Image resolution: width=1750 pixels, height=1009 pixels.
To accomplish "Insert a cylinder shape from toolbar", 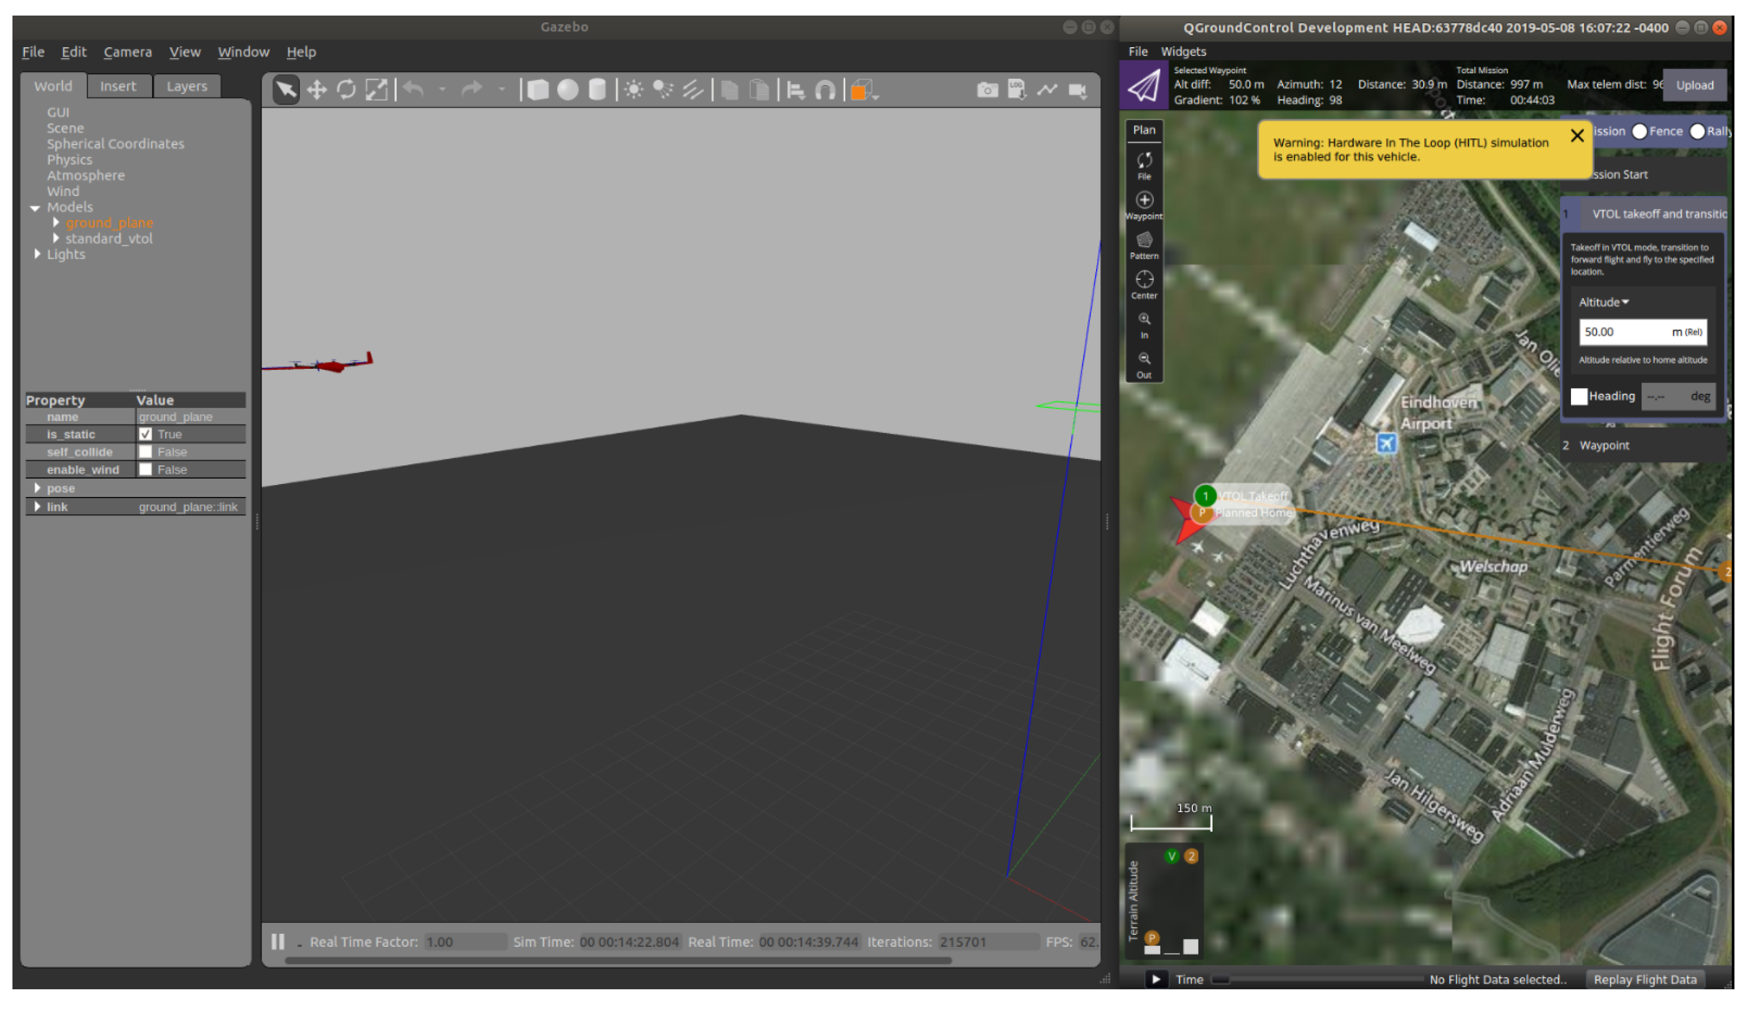I will [x=597, y=90].
